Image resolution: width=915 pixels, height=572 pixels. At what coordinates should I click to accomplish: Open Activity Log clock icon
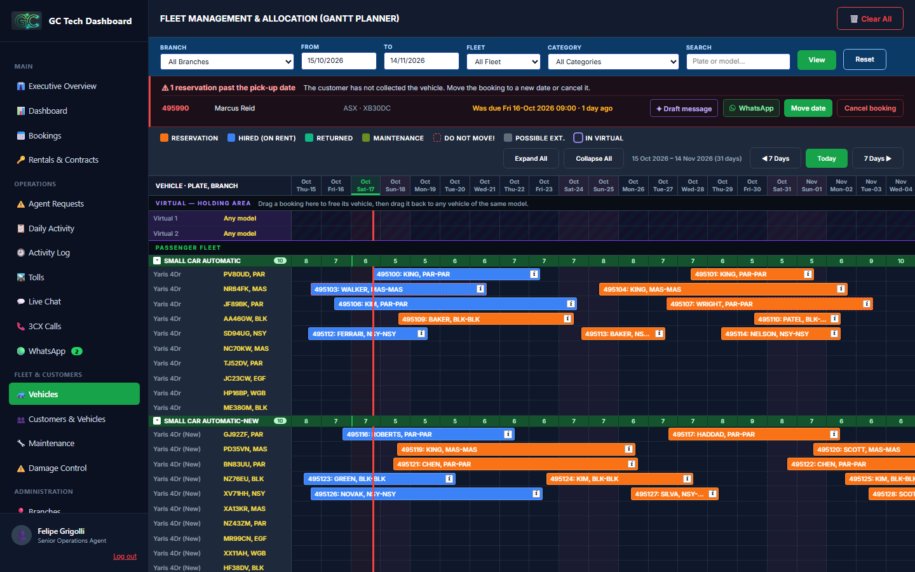tap(21, 253)
